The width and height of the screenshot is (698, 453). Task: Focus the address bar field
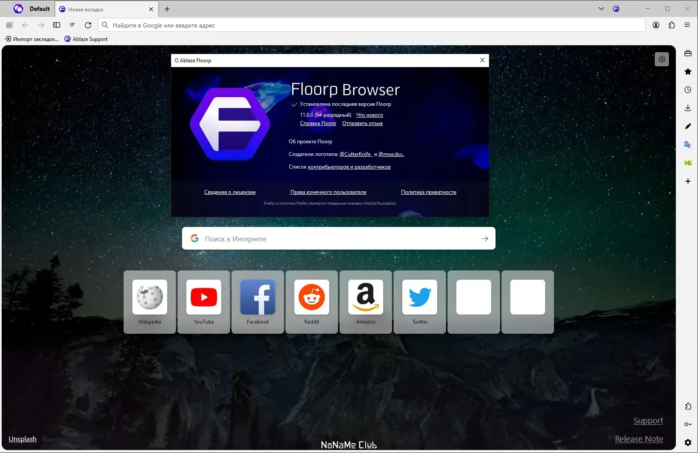372,25
